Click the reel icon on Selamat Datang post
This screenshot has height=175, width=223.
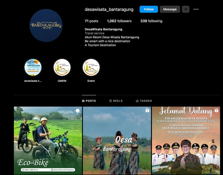tap(216, 110)
